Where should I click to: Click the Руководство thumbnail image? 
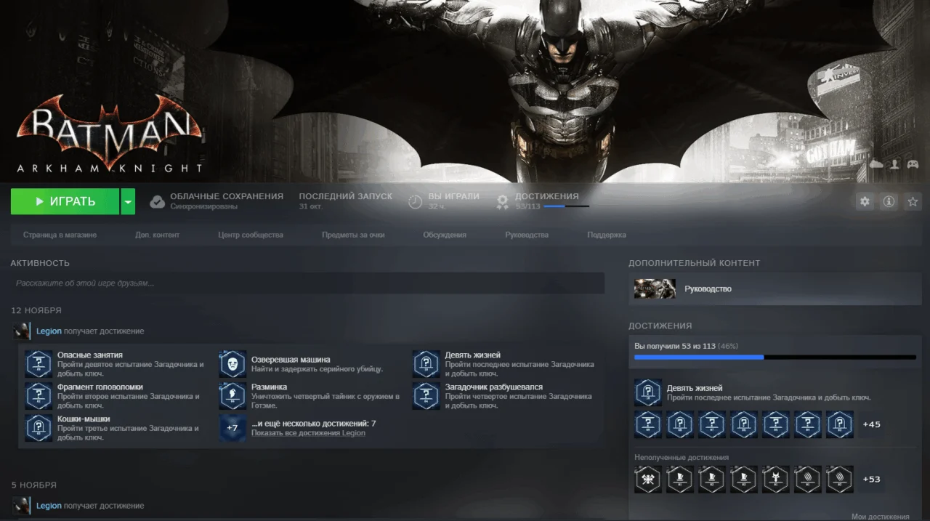(655, 288)
